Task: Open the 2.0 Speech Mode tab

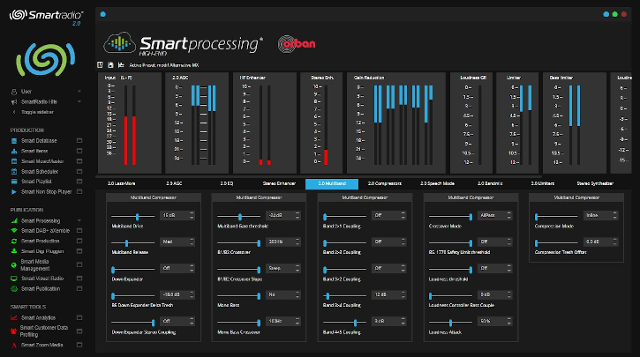Action: click(x=437, y=183)
